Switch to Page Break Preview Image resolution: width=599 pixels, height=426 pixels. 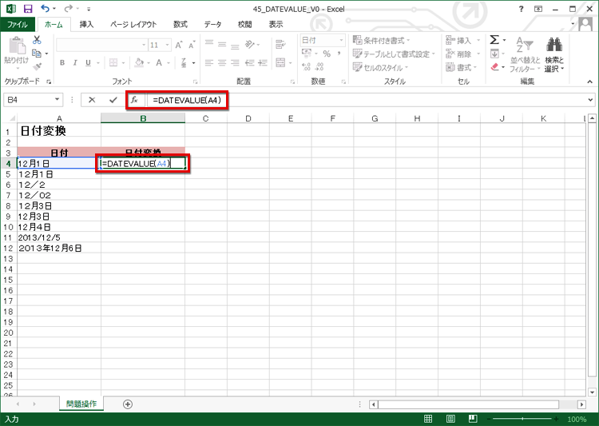click(x=473, y=419)
